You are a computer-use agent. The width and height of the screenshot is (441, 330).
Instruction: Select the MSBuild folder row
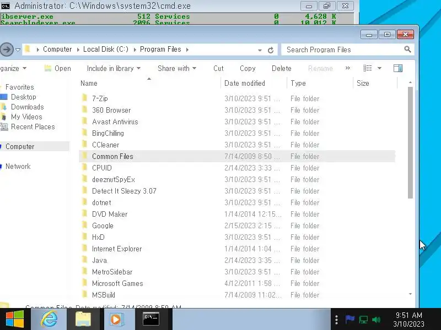pos(237,295)
